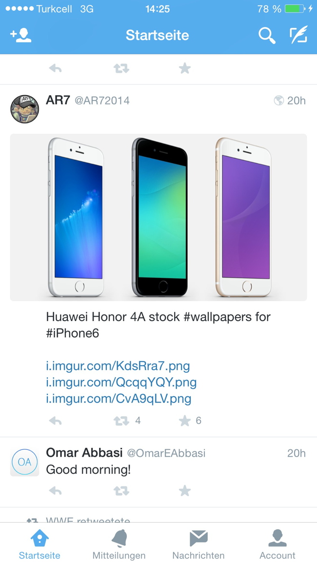Open the i.imgur.com/QcqqYQY.png link
The image size is (317, 564).
(x=121, y=383)
